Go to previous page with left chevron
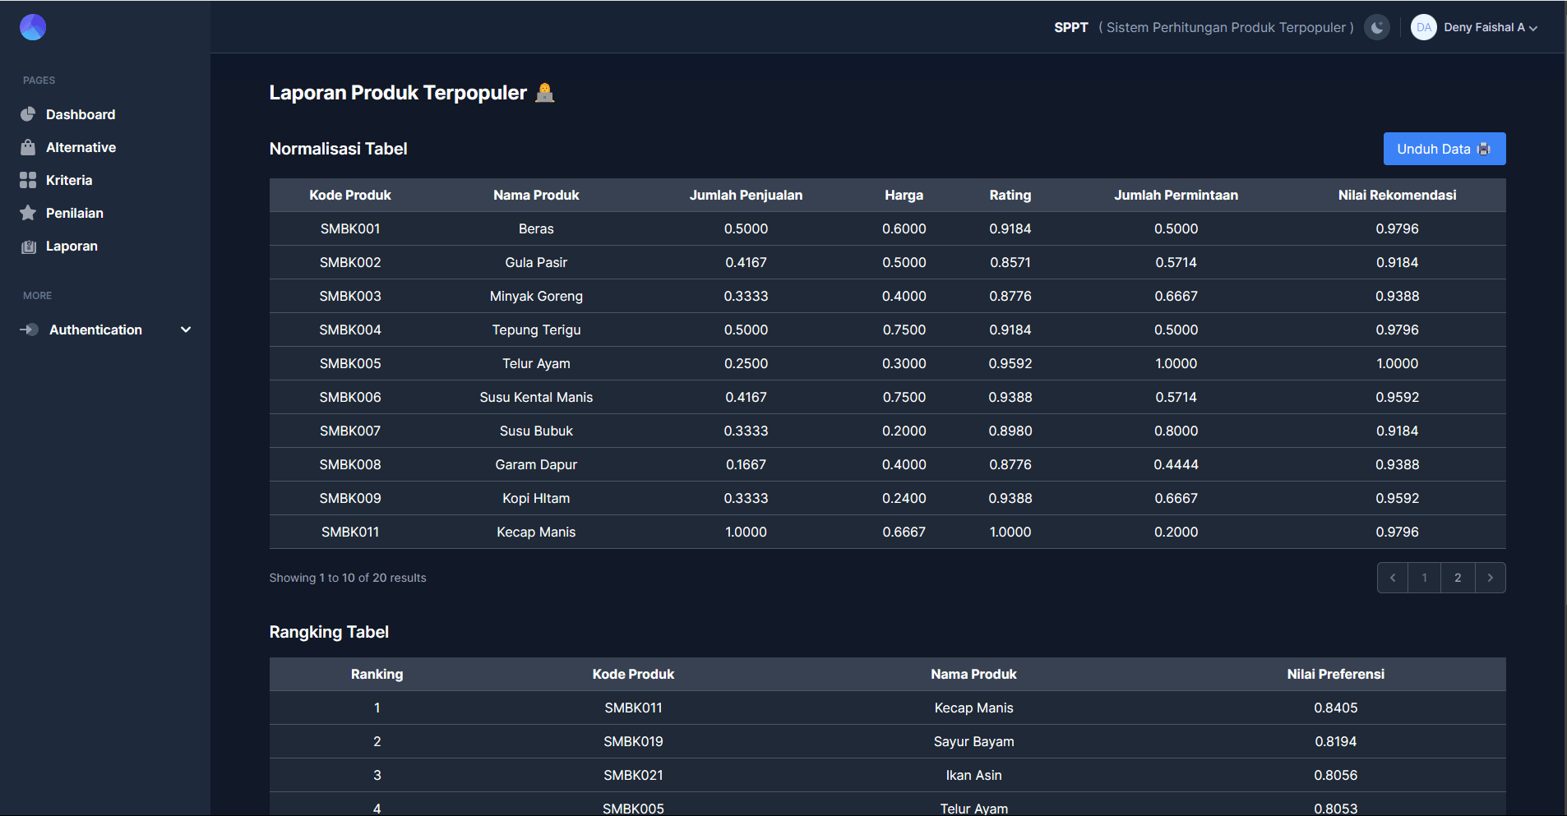 (x=1393, y=578)
